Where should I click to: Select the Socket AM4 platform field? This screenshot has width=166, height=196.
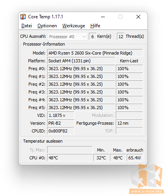coord(81,61)
